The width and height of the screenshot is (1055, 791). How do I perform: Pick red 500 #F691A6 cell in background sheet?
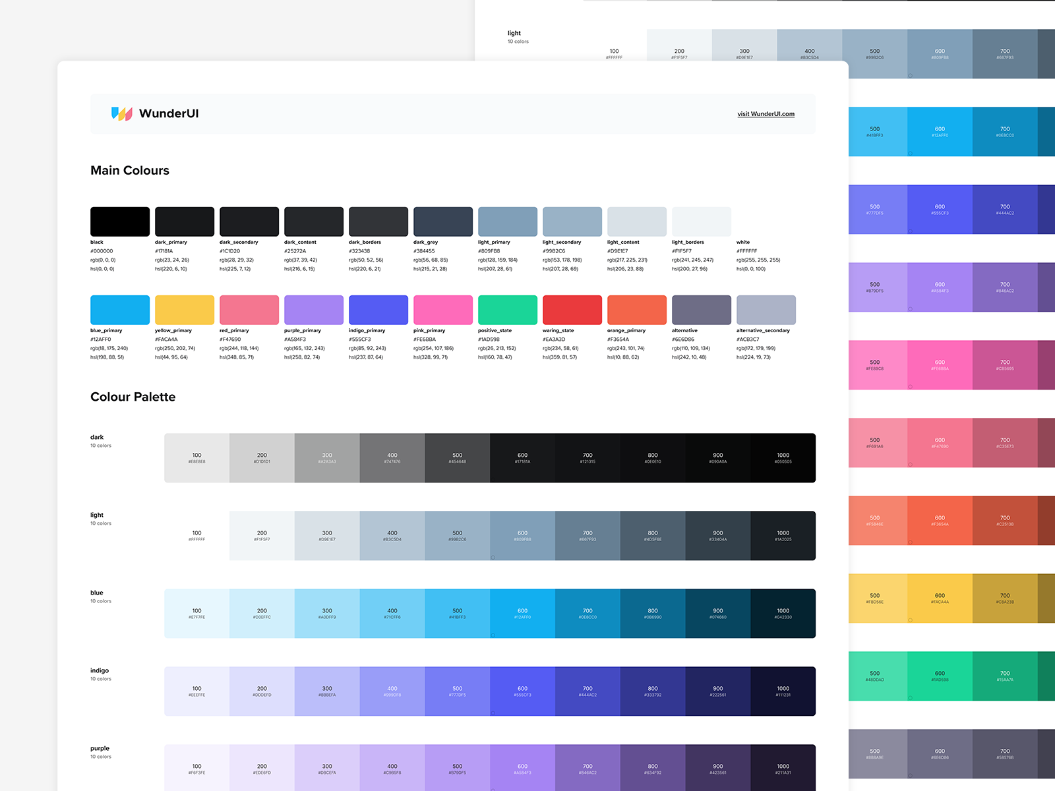[878, 443]
